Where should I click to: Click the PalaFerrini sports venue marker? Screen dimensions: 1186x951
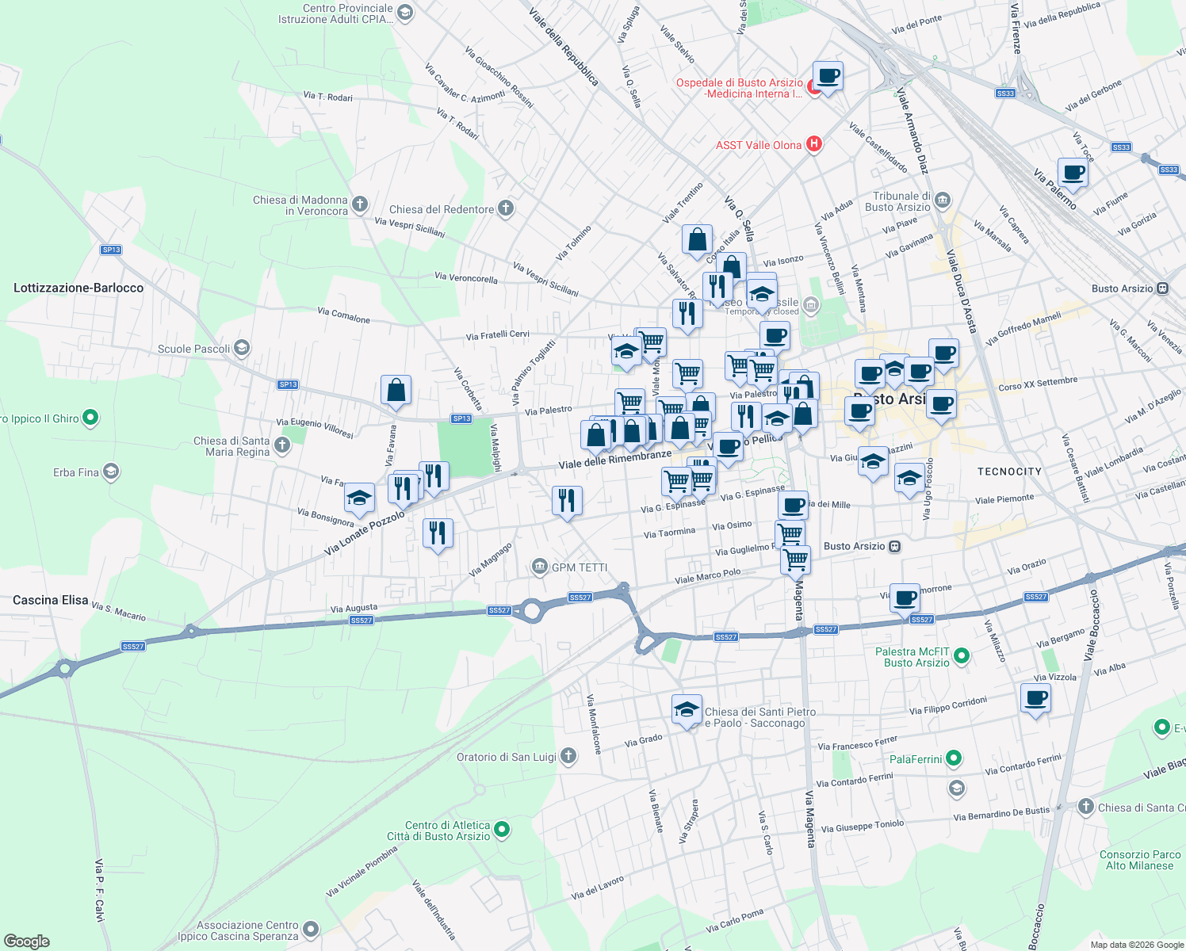pyautogui.click(x=953, y=758)
